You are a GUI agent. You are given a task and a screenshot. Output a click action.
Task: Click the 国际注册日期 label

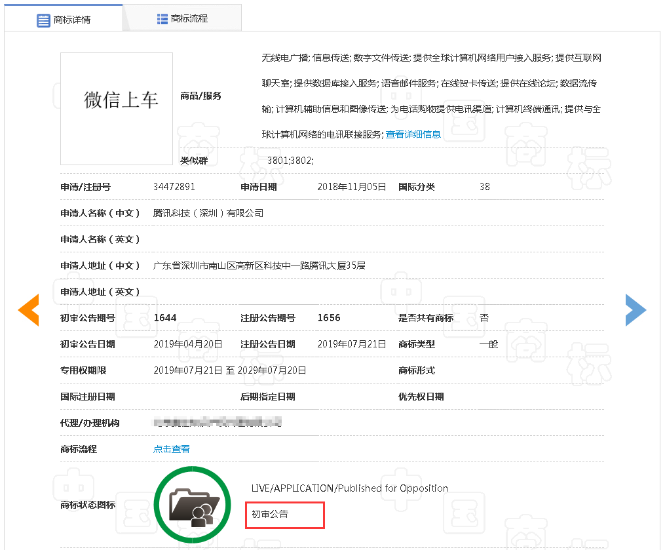(87, 397)
